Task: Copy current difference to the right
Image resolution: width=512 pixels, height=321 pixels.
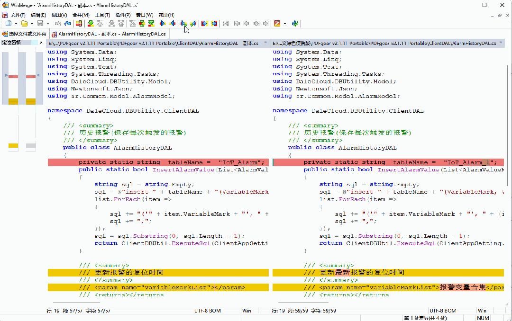Action: pos(162,23)
